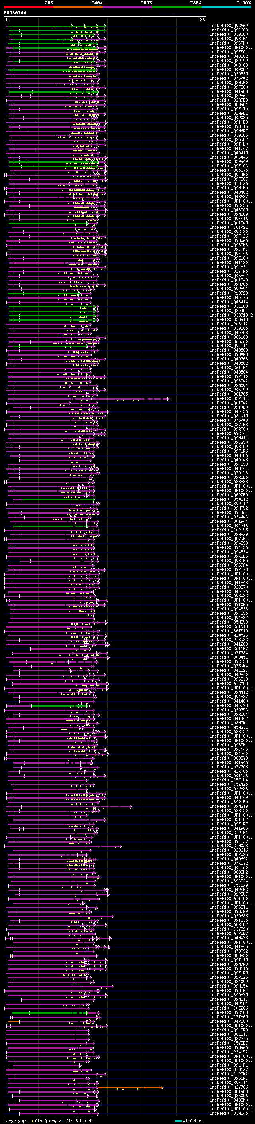Select the UniRef100_Q06446 label
Image resolution: width=255 pixels, height=1124 pixels.
[x=229, y=157]
